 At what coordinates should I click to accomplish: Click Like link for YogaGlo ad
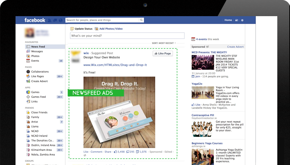pos(198,105)
